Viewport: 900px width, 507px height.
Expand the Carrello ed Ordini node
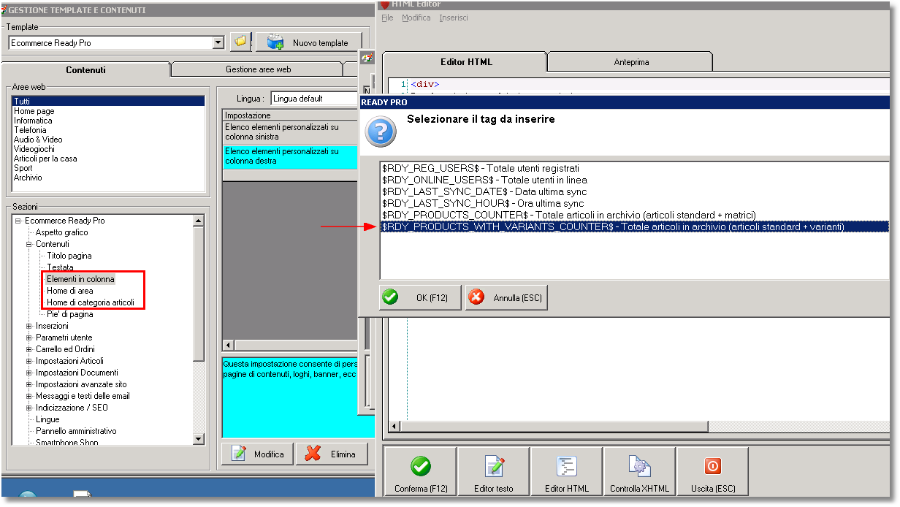click(29, 349)
